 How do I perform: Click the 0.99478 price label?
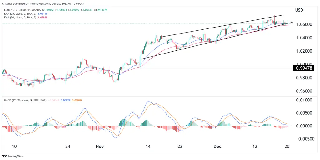click(x=304, y=68)
